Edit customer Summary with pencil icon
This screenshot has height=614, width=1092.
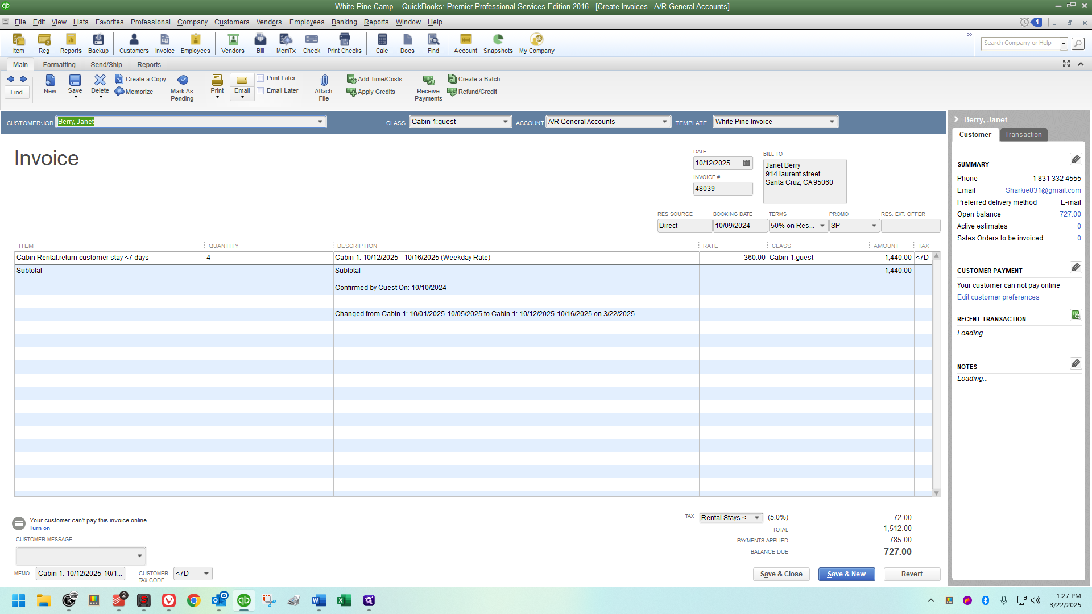tap(1076, 159)
